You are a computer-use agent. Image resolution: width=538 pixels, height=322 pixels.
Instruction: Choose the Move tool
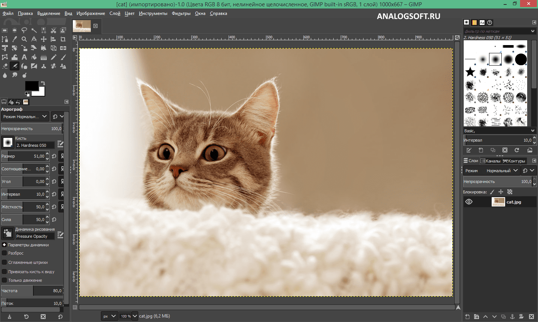(43, 39)
